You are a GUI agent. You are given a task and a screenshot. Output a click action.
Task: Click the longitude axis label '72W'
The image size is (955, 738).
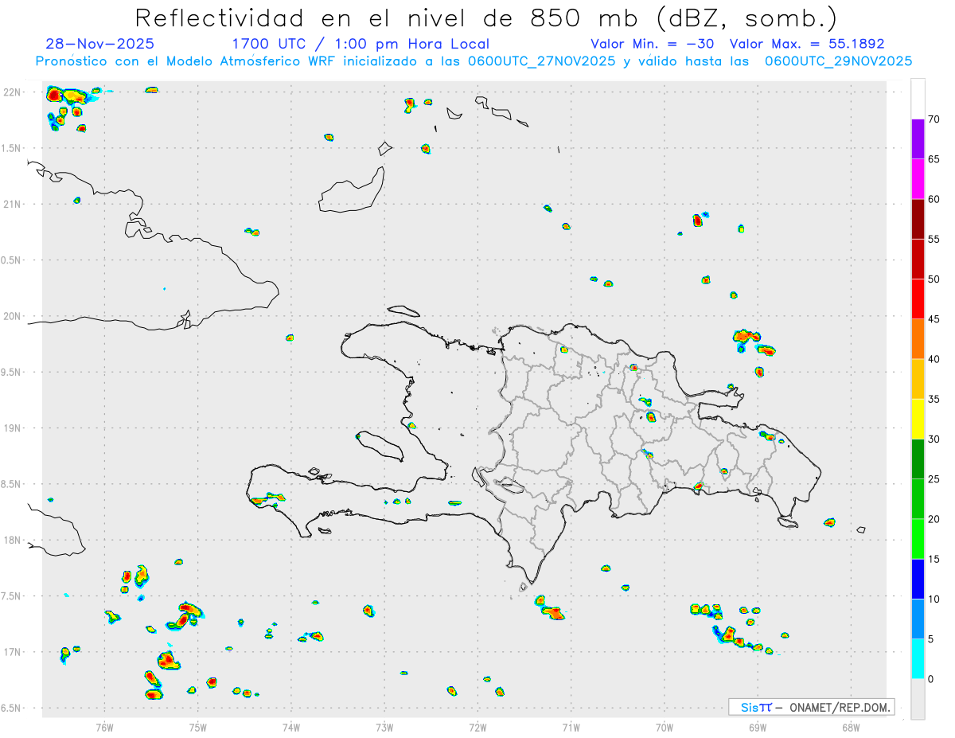(x=477, y=727)
